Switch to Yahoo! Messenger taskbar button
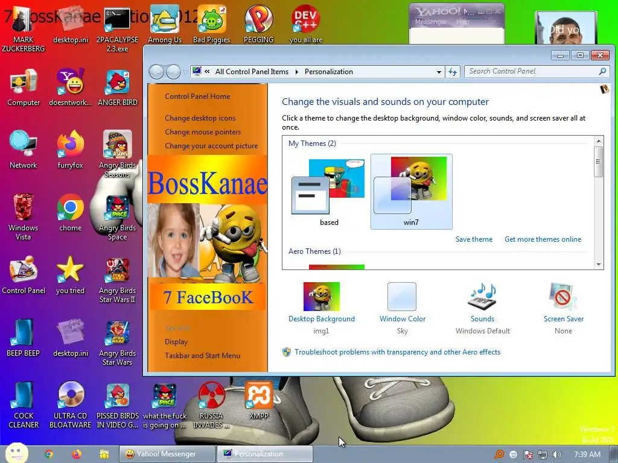 point(167,454)
